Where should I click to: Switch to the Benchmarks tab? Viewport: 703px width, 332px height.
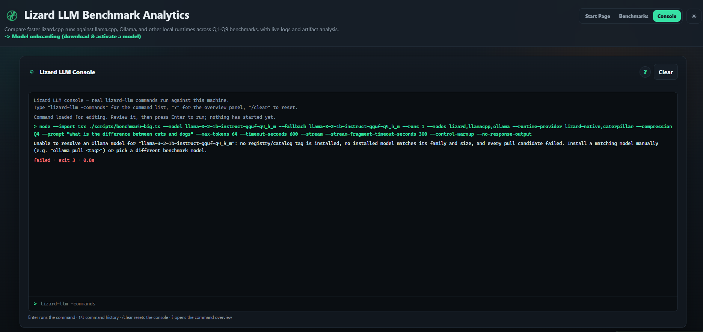click(634, 16)
